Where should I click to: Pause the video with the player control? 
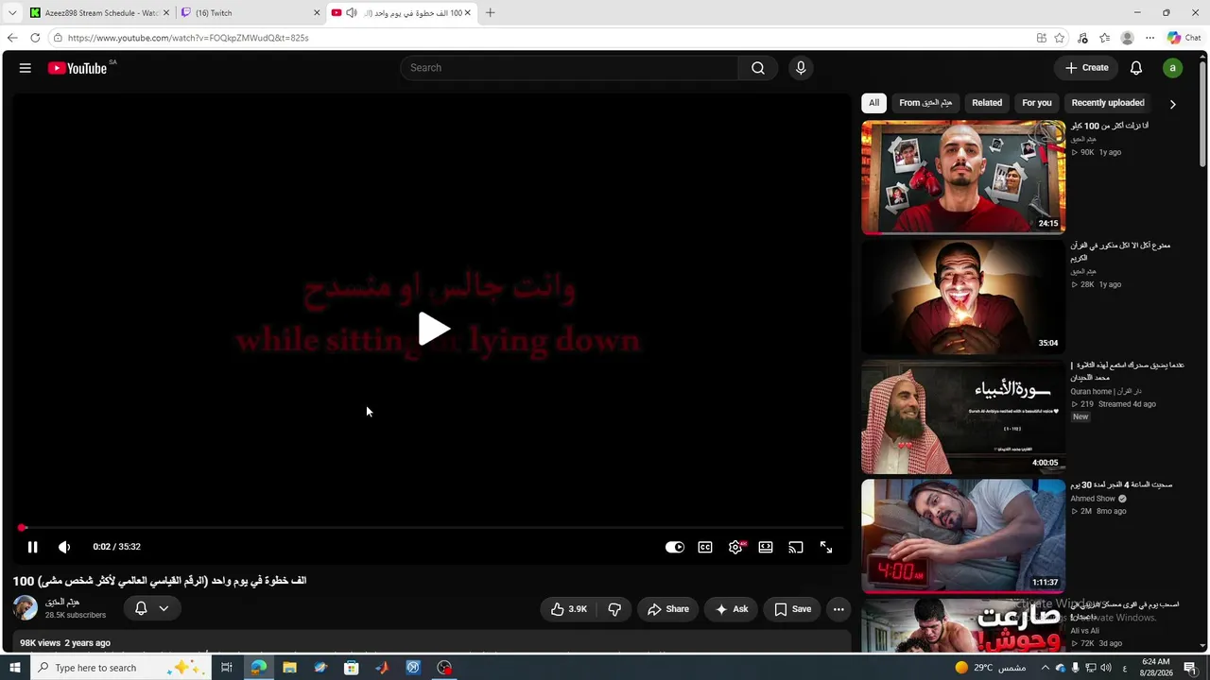point(32,547)
